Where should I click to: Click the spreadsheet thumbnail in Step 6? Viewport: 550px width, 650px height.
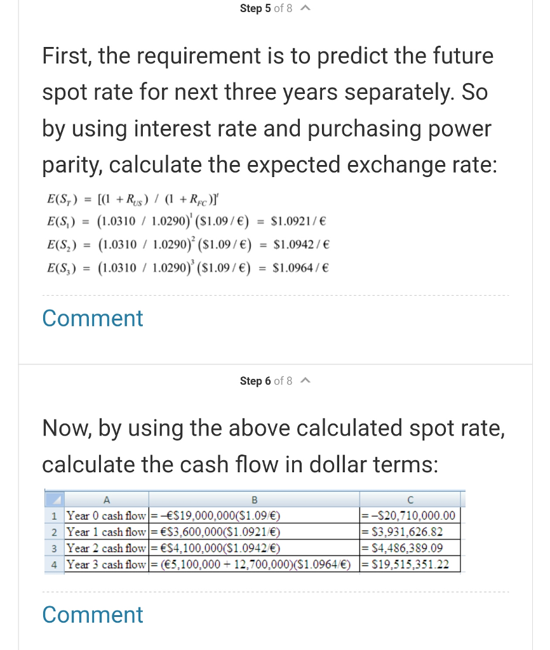(x=254, y=532)
